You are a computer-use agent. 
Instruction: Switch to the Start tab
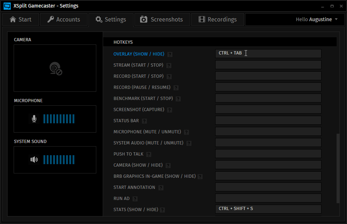(20, 19)
